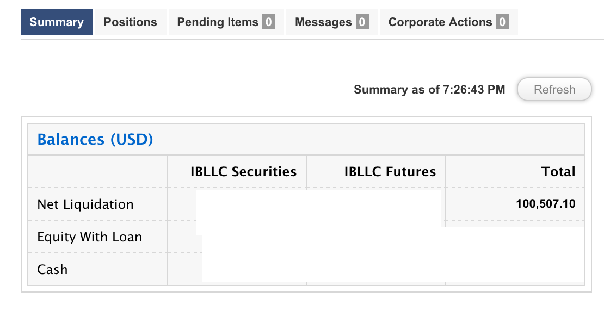Click the Corporate Actions count badge
Image resolution: width=604 pixels, height=311 pixels.
click(x=502, y=22)
